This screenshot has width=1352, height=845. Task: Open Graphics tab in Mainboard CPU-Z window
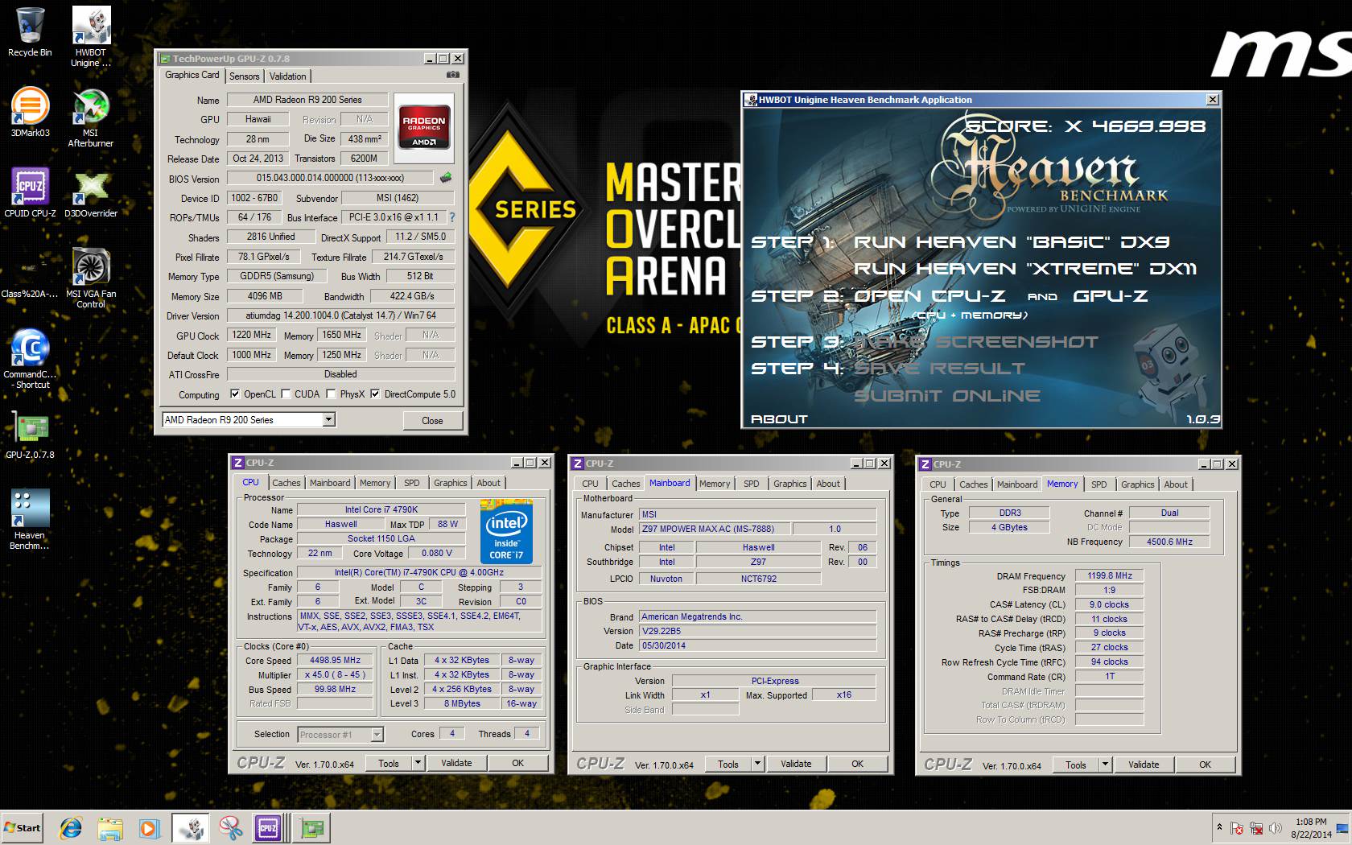789,484
